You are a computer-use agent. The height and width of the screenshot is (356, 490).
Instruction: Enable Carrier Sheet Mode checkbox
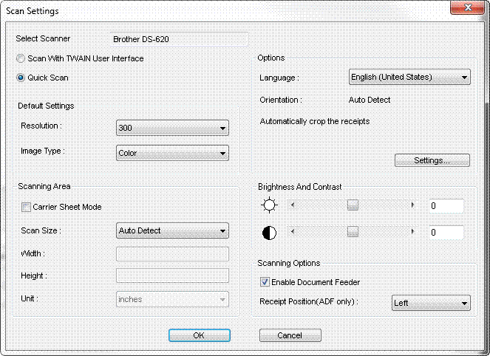[27, 208]
